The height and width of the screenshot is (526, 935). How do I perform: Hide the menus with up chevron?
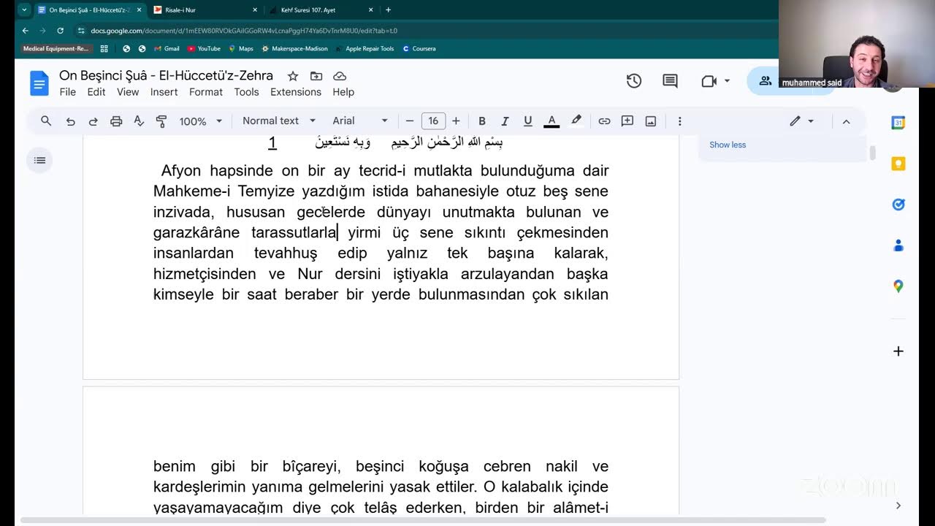coord(846,121)
